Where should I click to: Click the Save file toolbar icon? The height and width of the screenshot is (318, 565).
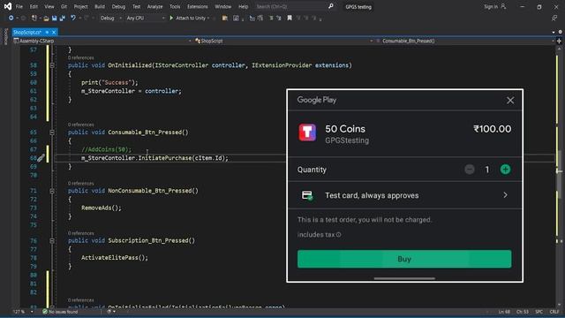coord(54,18)
